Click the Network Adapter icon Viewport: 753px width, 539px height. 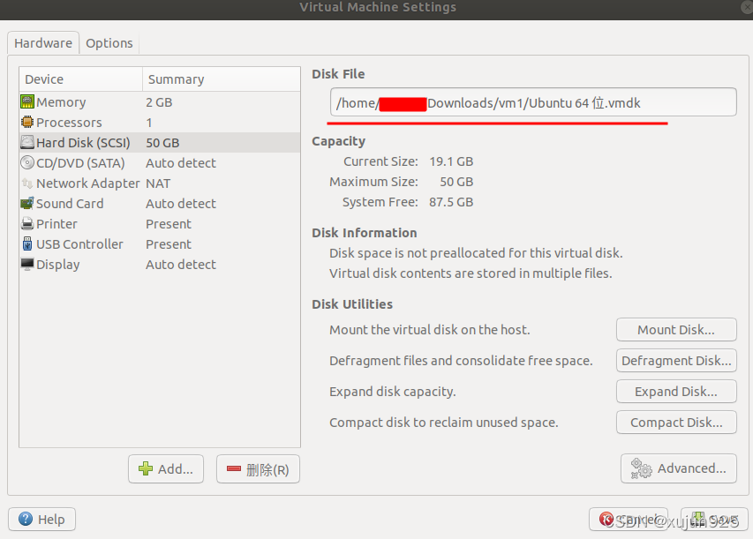pos(27,183)
